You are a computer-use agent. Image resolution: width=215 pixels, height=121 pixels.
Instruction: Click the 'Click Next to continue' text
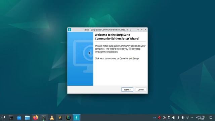click(117, 58)
